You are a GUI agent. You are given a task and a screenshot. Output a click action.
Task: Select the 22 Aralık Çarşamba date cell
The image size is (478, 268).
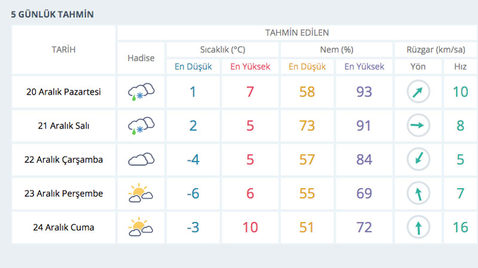[64, 160]
